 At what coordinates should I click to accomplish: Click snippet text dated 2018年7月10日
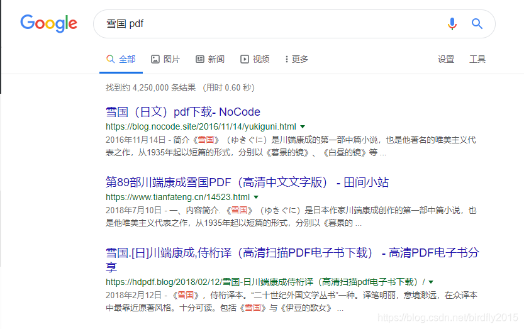point(291,216)
